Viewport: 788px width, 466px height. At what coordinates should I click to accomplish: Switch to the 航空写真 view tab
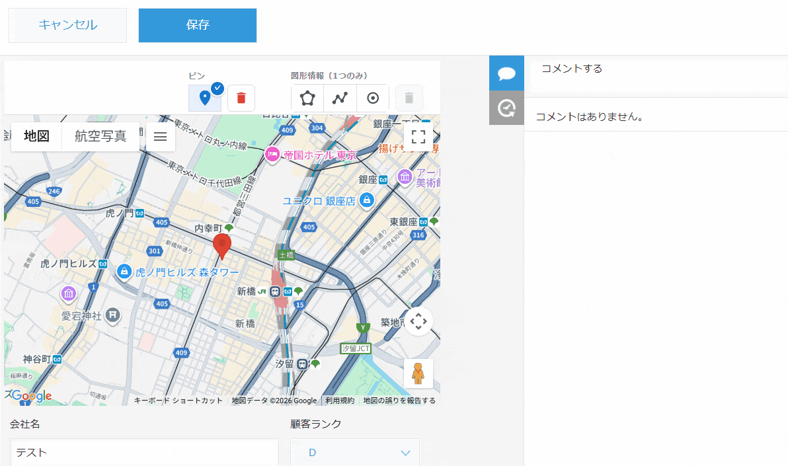coord(100,136)
